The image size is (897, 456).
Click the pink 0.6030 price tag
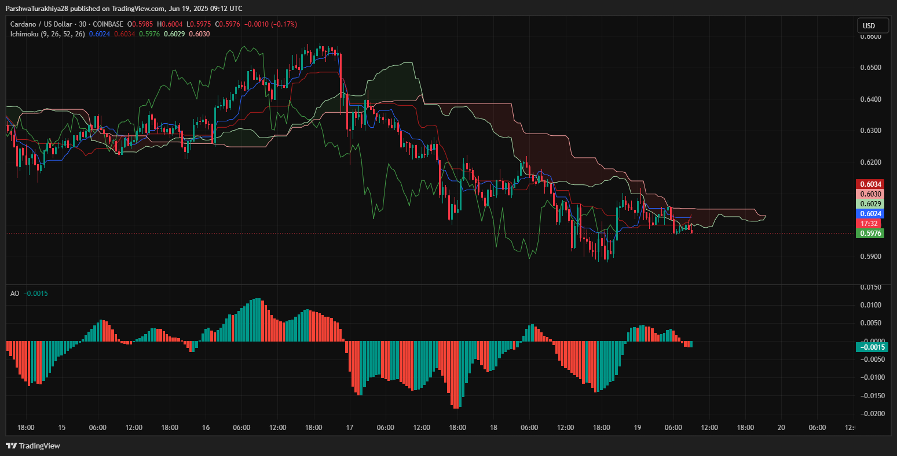[x=870, y=194]
